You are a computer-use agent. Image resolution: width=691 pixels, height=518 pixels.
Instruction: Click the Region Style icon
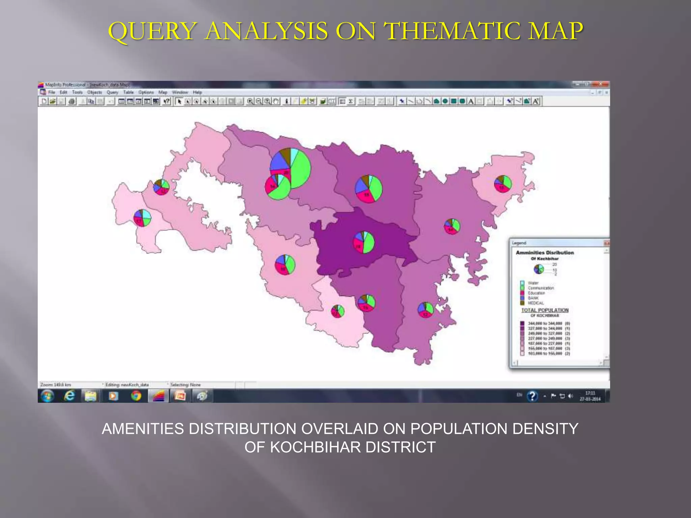pos(527,101)
